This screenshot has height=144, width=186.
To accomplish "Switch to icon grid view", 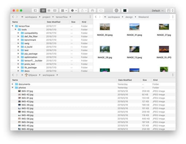I will click(x=43, y=11).
